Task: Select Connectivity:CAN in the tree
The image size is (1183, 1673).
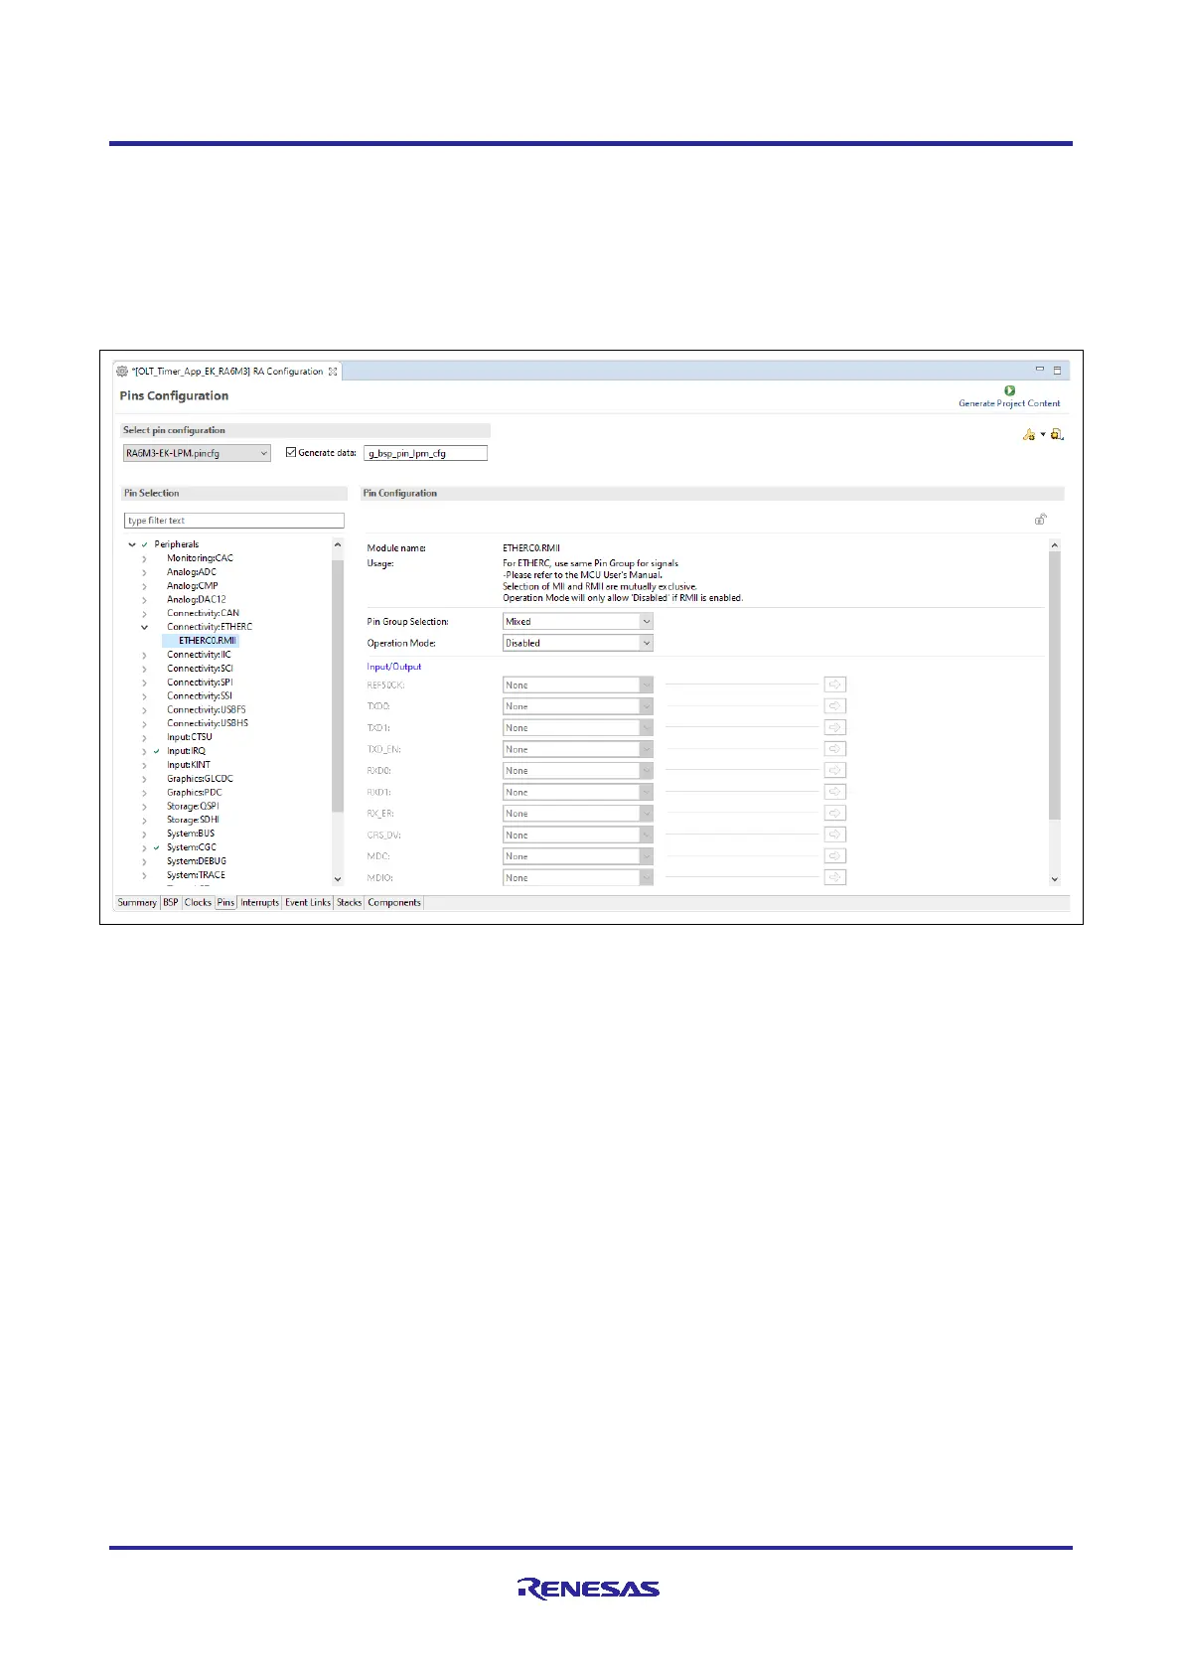Action: tap(203, 613)
